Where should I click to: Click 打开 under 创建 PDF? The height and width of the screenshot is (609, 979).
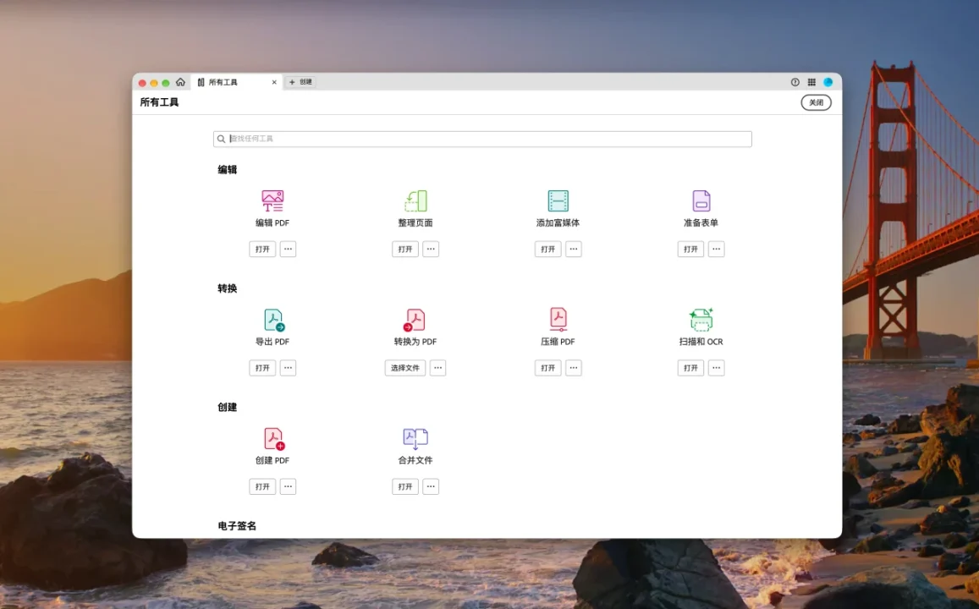point(262,486)
